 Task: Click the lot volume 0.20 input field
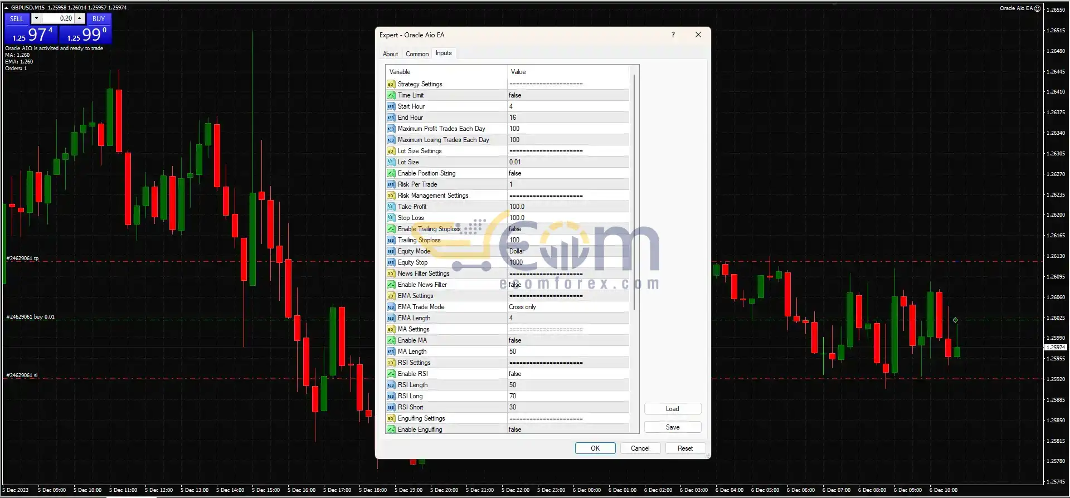tap(59, 18)
